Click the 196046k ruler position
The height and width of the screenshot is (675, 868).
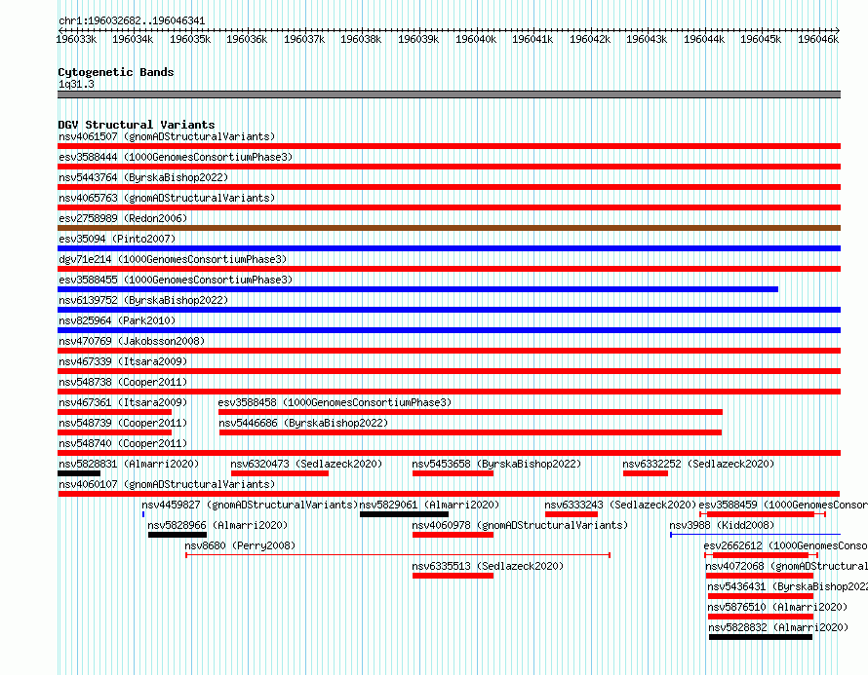[x=818, y=39]
